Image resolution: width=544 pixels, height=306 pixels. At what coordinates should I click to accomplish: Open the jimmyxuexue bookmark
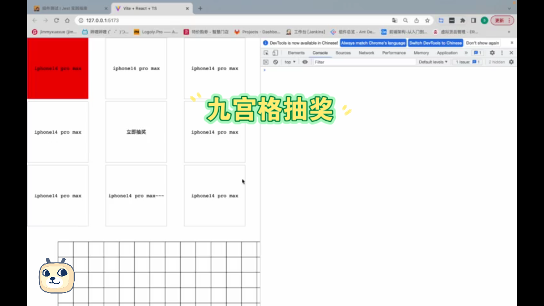tap(54, 32)
